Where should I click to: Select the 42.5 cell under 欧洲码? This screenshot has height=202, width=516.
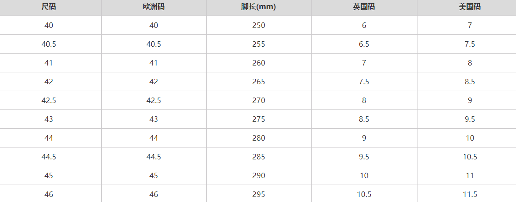[x=154, y=100]
